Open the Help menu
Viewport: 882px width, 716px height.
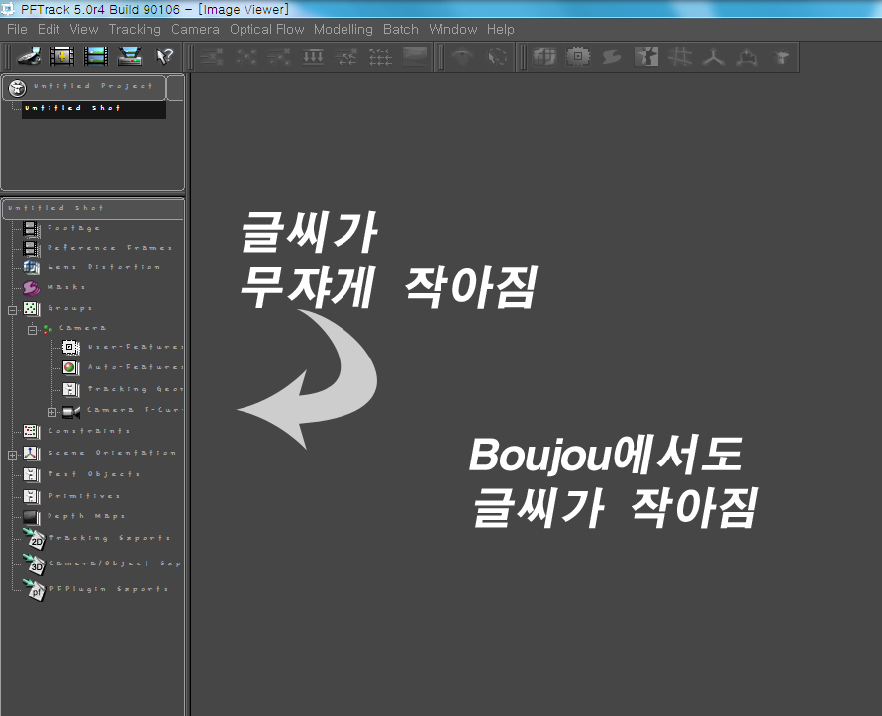click(x=501, y=30)
